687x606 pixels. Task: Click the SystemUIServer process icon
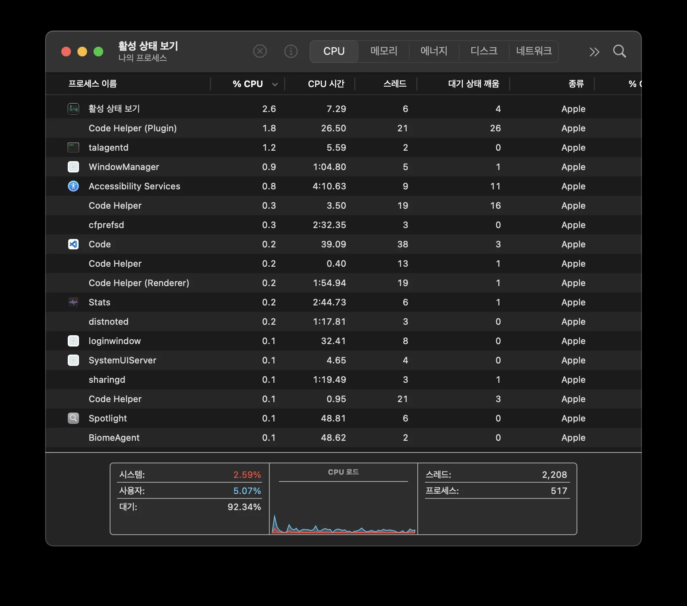pyautogui.click(x=73, y=360)
